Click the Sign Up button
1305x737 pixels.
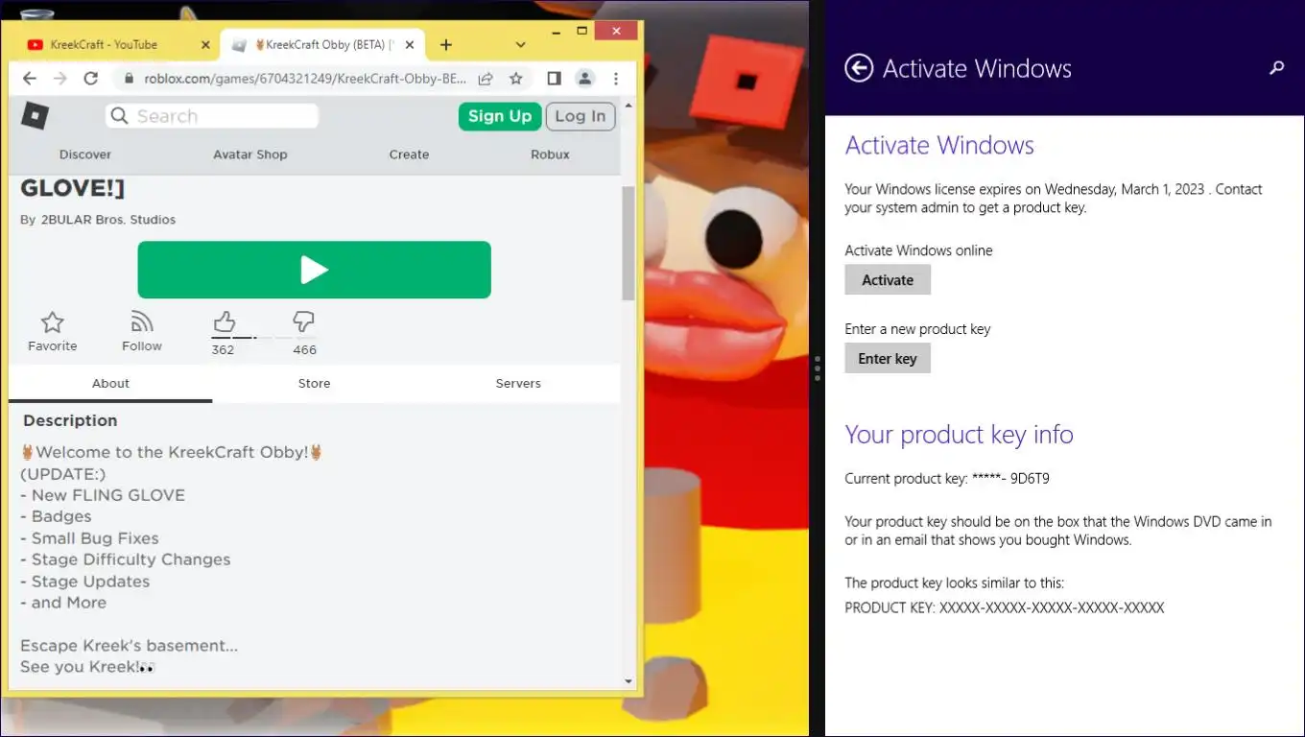[x=500, y=116]
